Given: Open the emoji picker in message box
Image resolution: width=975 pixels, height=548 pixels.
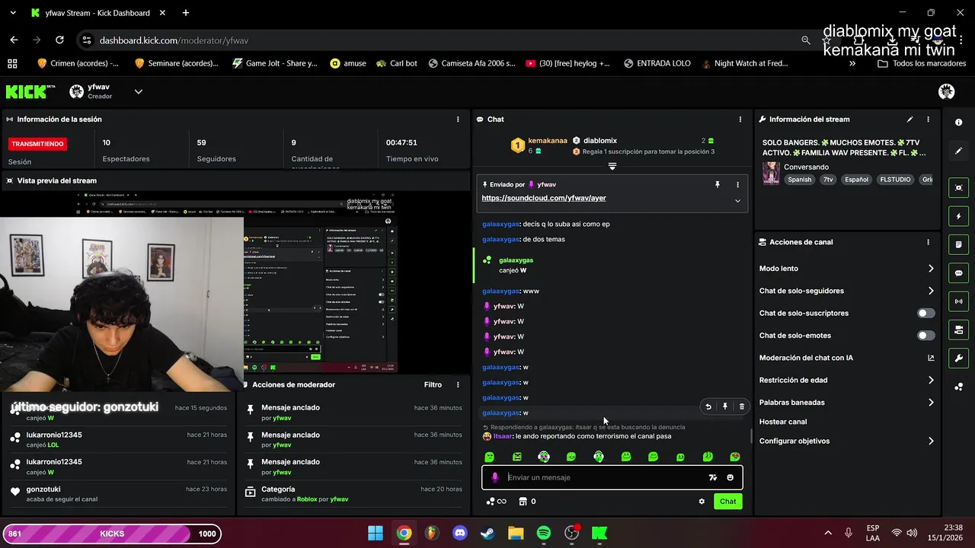Looking at the screenshot, I should (730, 478).
